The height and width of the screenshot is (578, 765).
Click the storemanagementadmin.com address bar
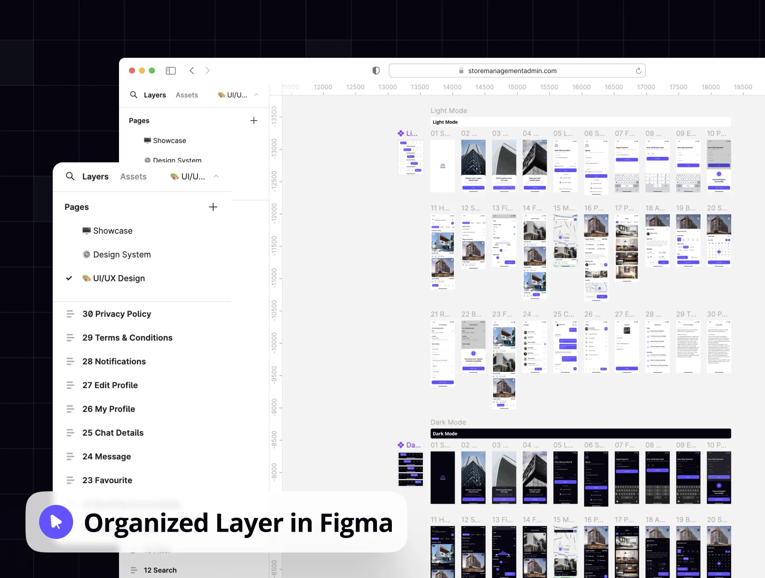click(x=517, y=71)
